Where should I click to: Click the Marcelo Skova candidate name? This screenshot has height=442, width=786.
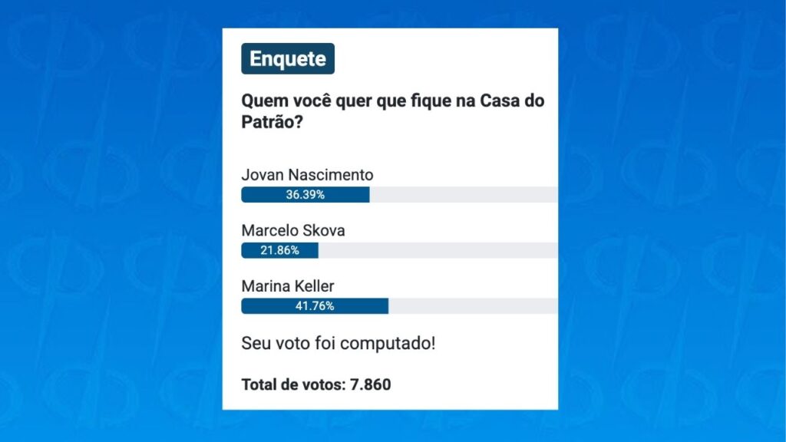click(293, 230)
